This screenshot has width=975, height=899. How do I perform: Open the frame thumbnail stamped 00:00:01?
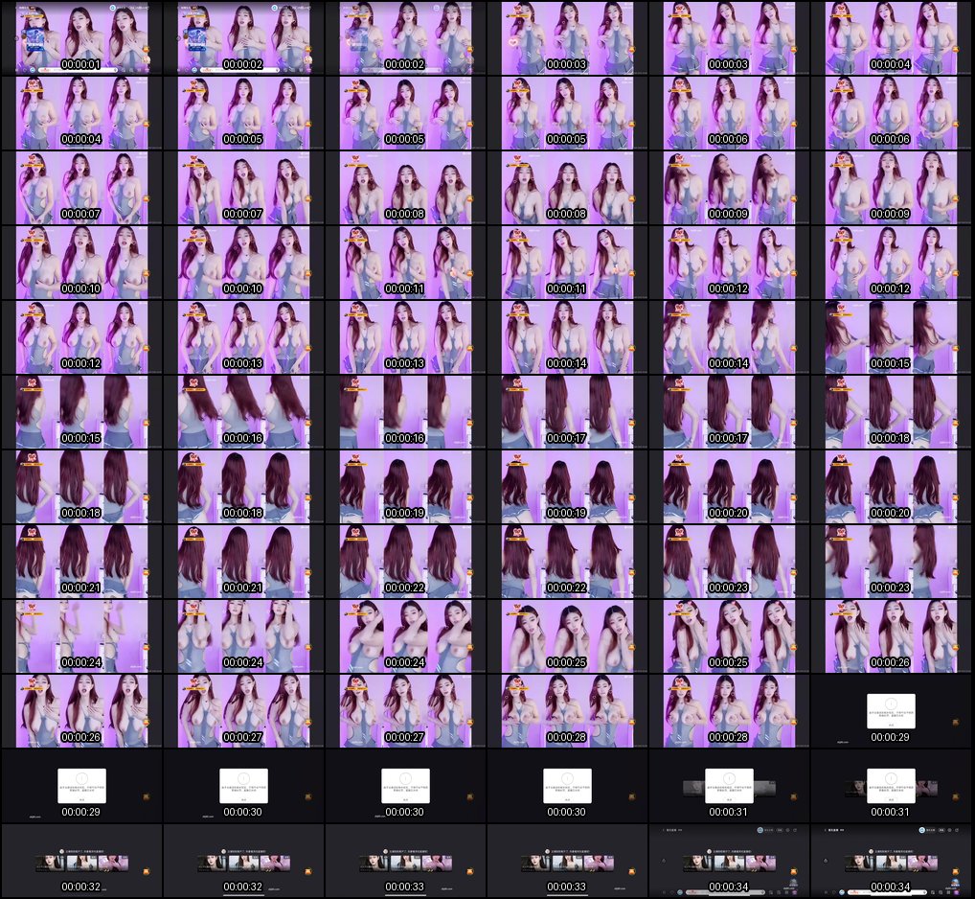coord(81,38)
